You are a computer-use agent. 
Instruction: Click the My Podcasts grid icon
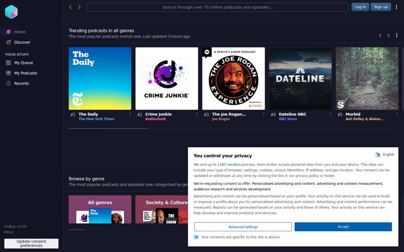coord(8,73)
